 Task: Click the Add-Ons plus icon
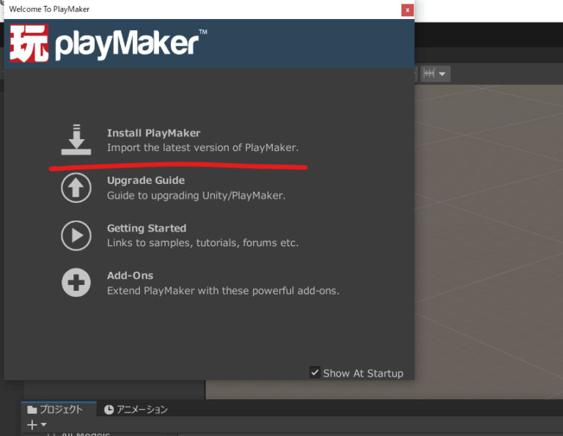[76, 283]
